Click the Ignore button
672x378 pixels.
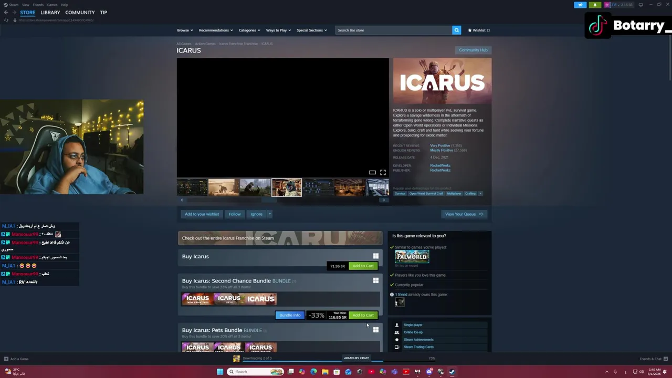click(256, 214)
